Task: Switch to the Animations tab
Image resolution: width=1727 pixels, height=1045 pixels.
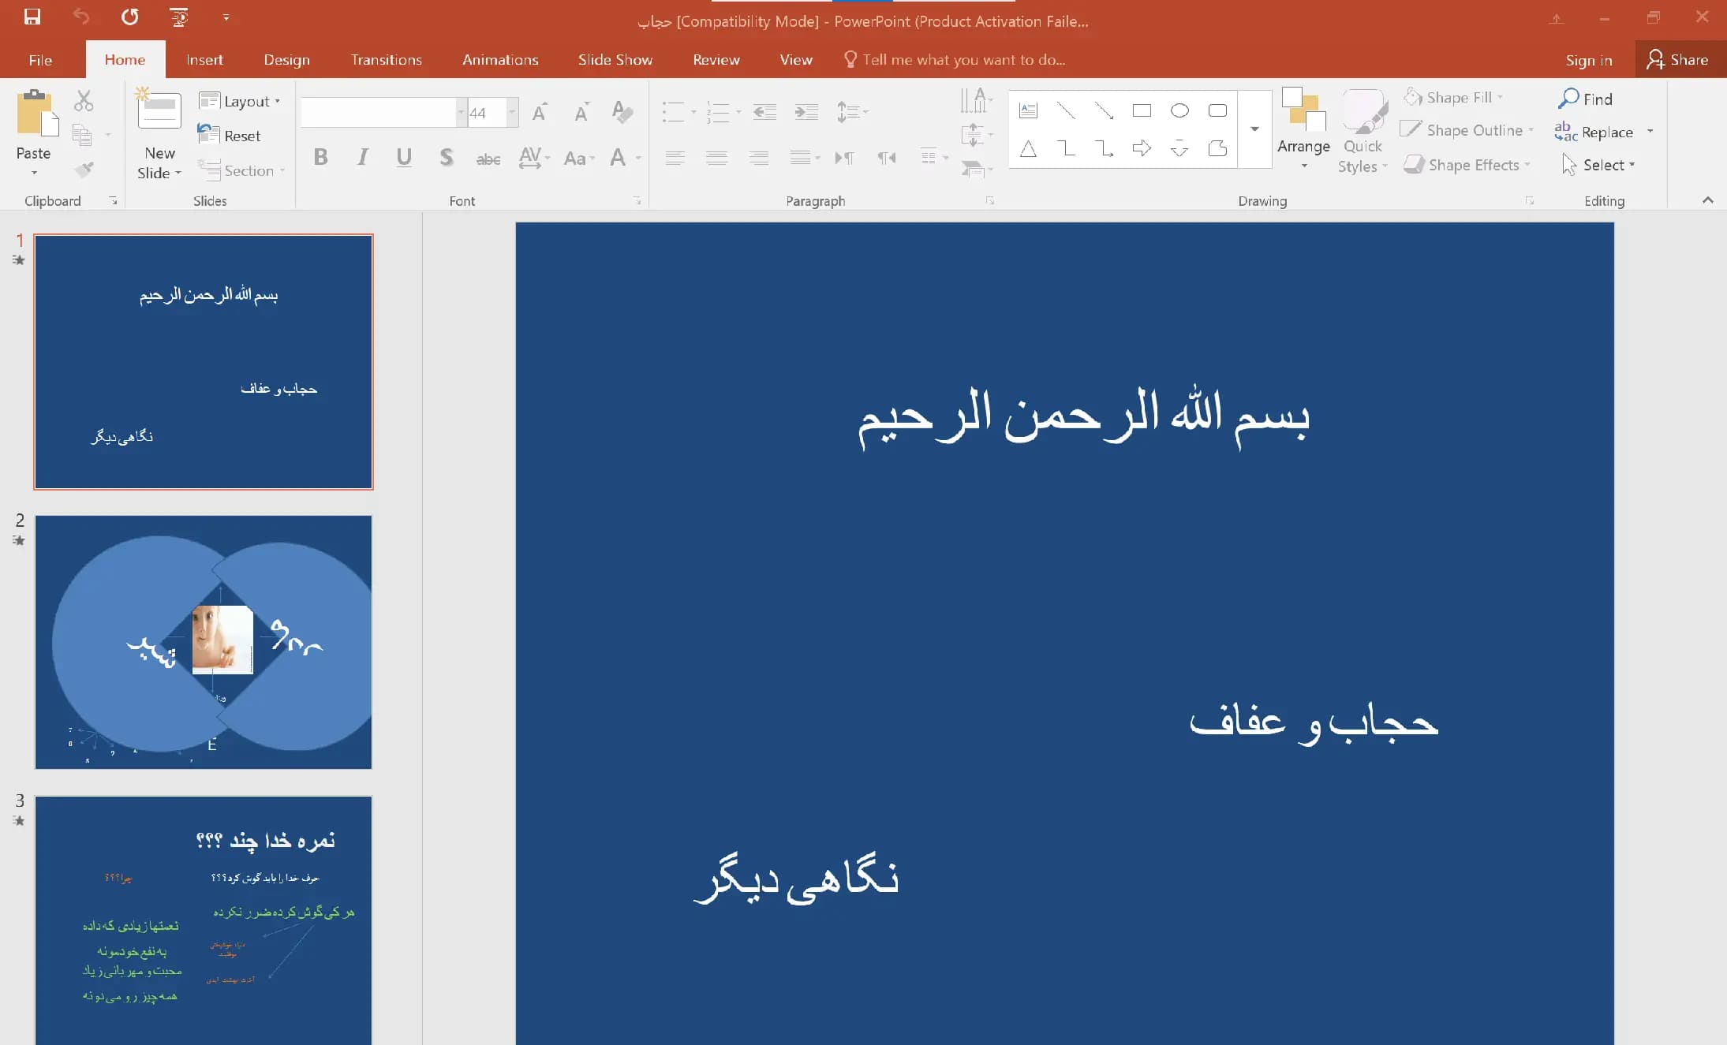Action: pyautogui.click(x=500, y=60)
